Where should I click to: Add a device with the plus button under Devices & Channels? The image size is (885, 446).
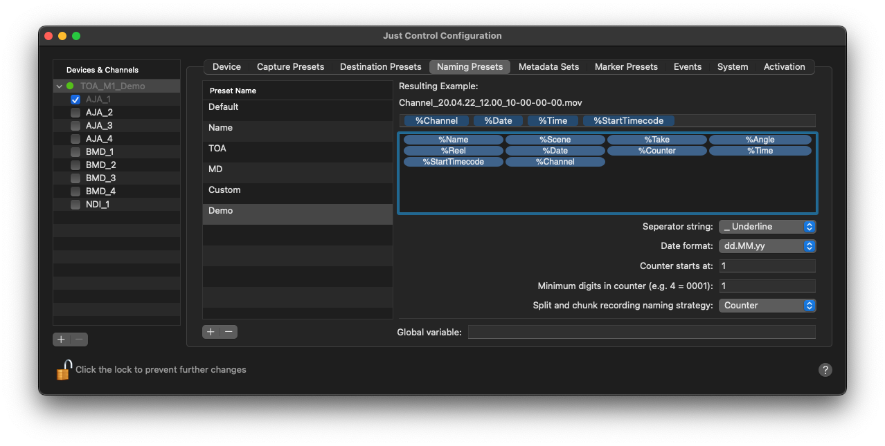(x=62, y=340)
